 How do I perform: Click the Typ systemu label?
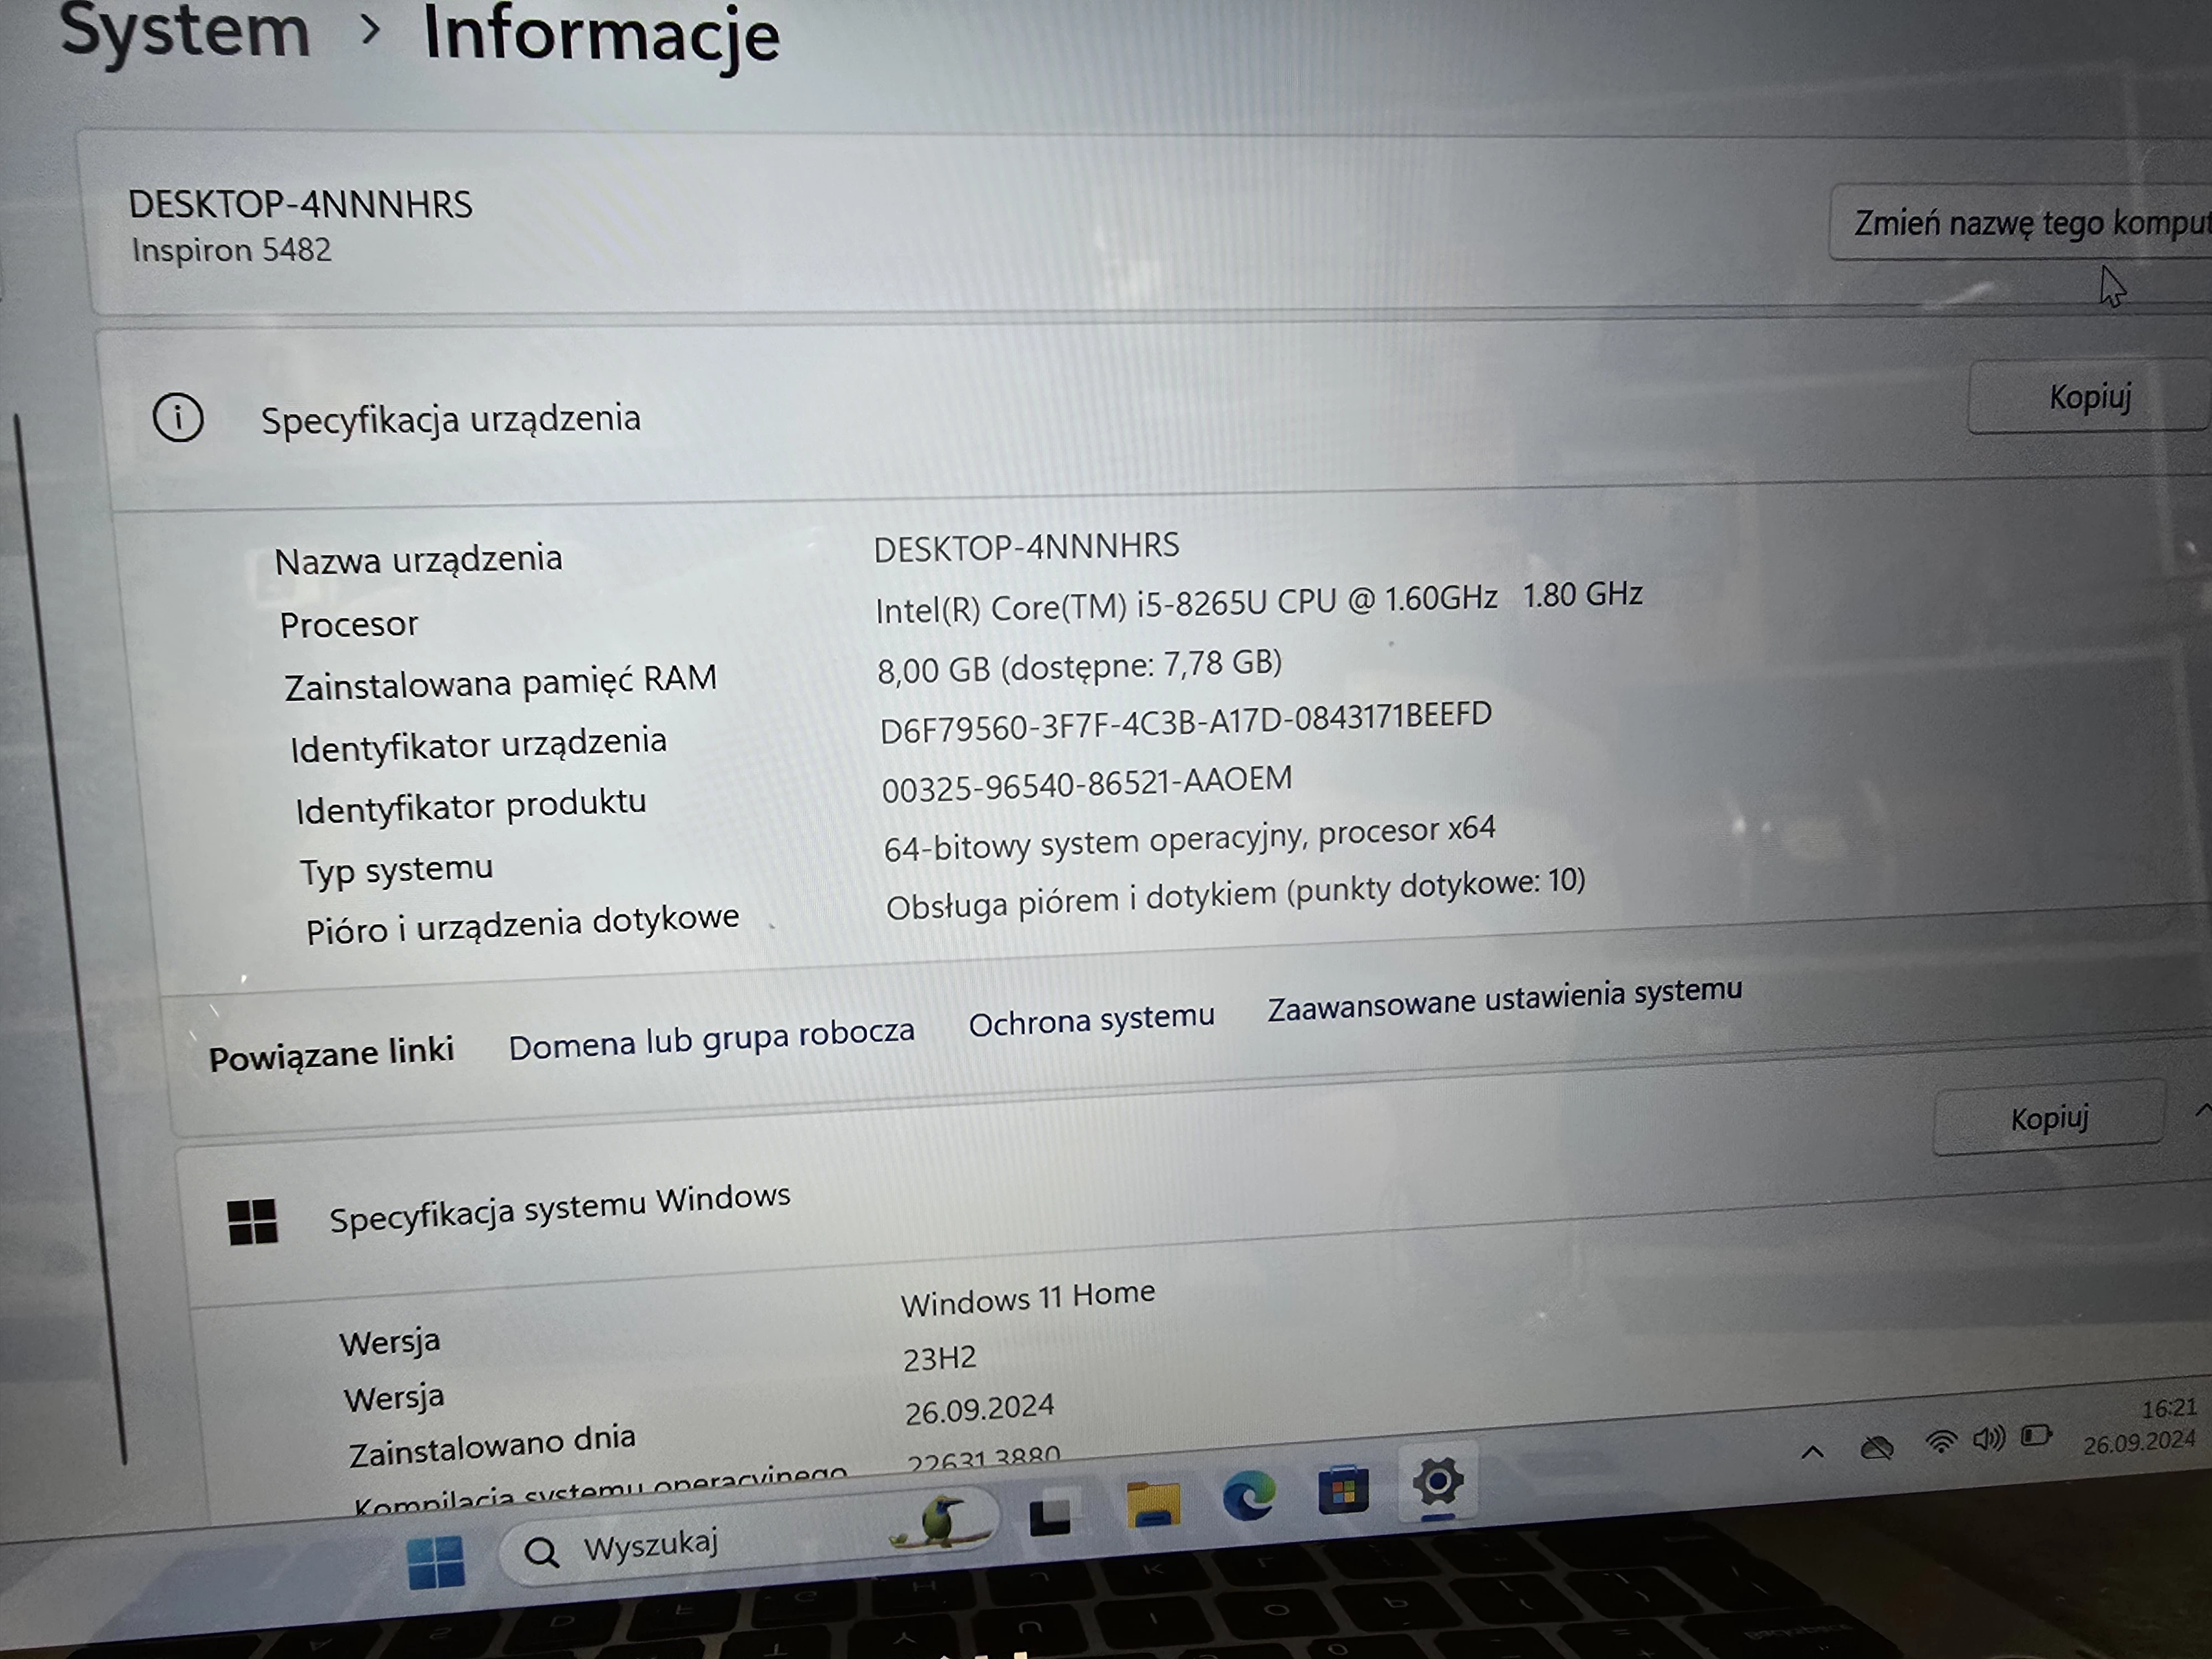click(396, 870)
